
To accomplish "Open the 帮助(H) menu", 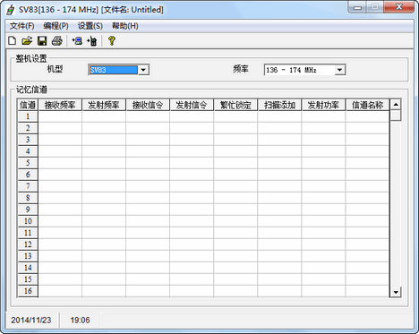I will pos(124,26).
